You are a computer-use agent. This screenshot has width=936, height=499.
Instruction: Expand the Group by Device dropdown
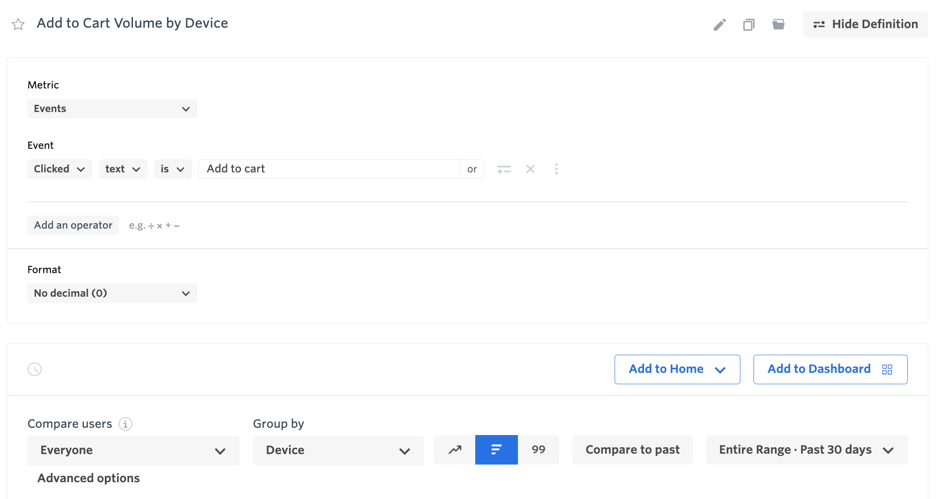(x=338, y=450)
